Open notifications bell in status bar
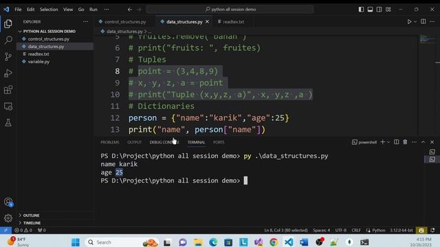 coord(432,231)
